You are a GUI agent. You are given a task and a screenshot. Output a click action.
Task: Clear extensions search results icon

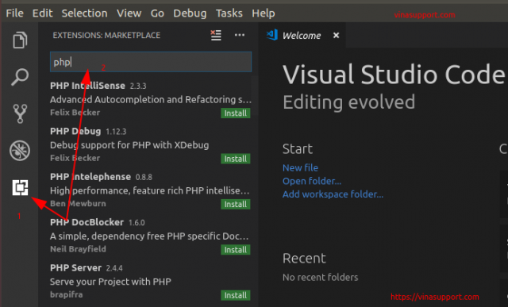(x=216, y=35)
